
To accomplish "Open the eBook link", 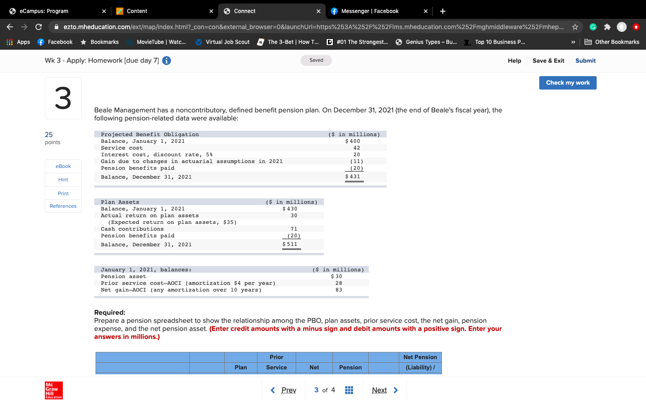I will [63, 166].
